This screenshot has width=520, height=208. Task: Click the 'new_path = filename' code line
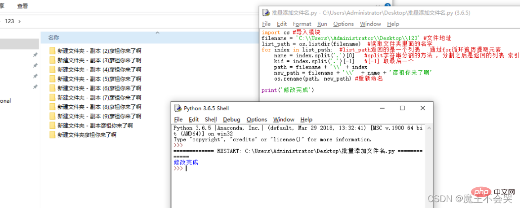click(x=352, y=73)
